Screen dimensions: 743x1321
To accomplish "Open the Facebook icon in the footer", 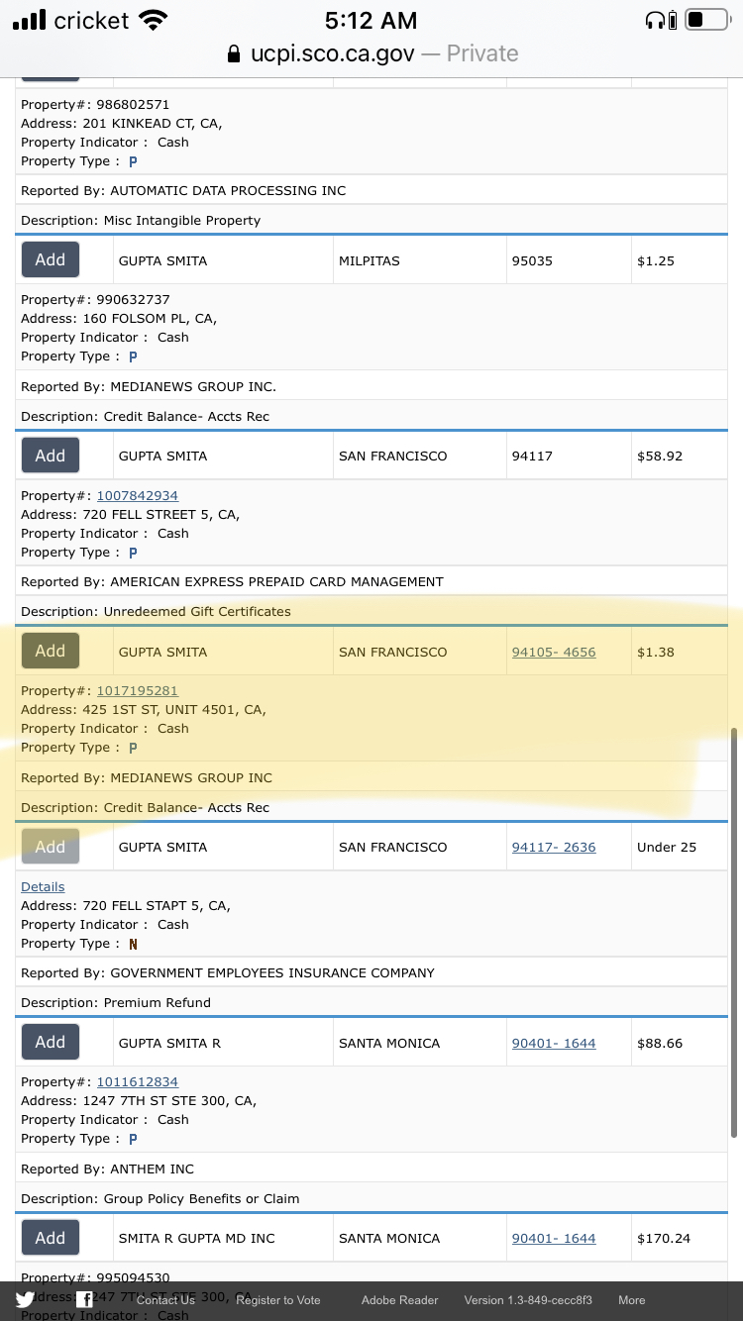I will pos(85,1299).
